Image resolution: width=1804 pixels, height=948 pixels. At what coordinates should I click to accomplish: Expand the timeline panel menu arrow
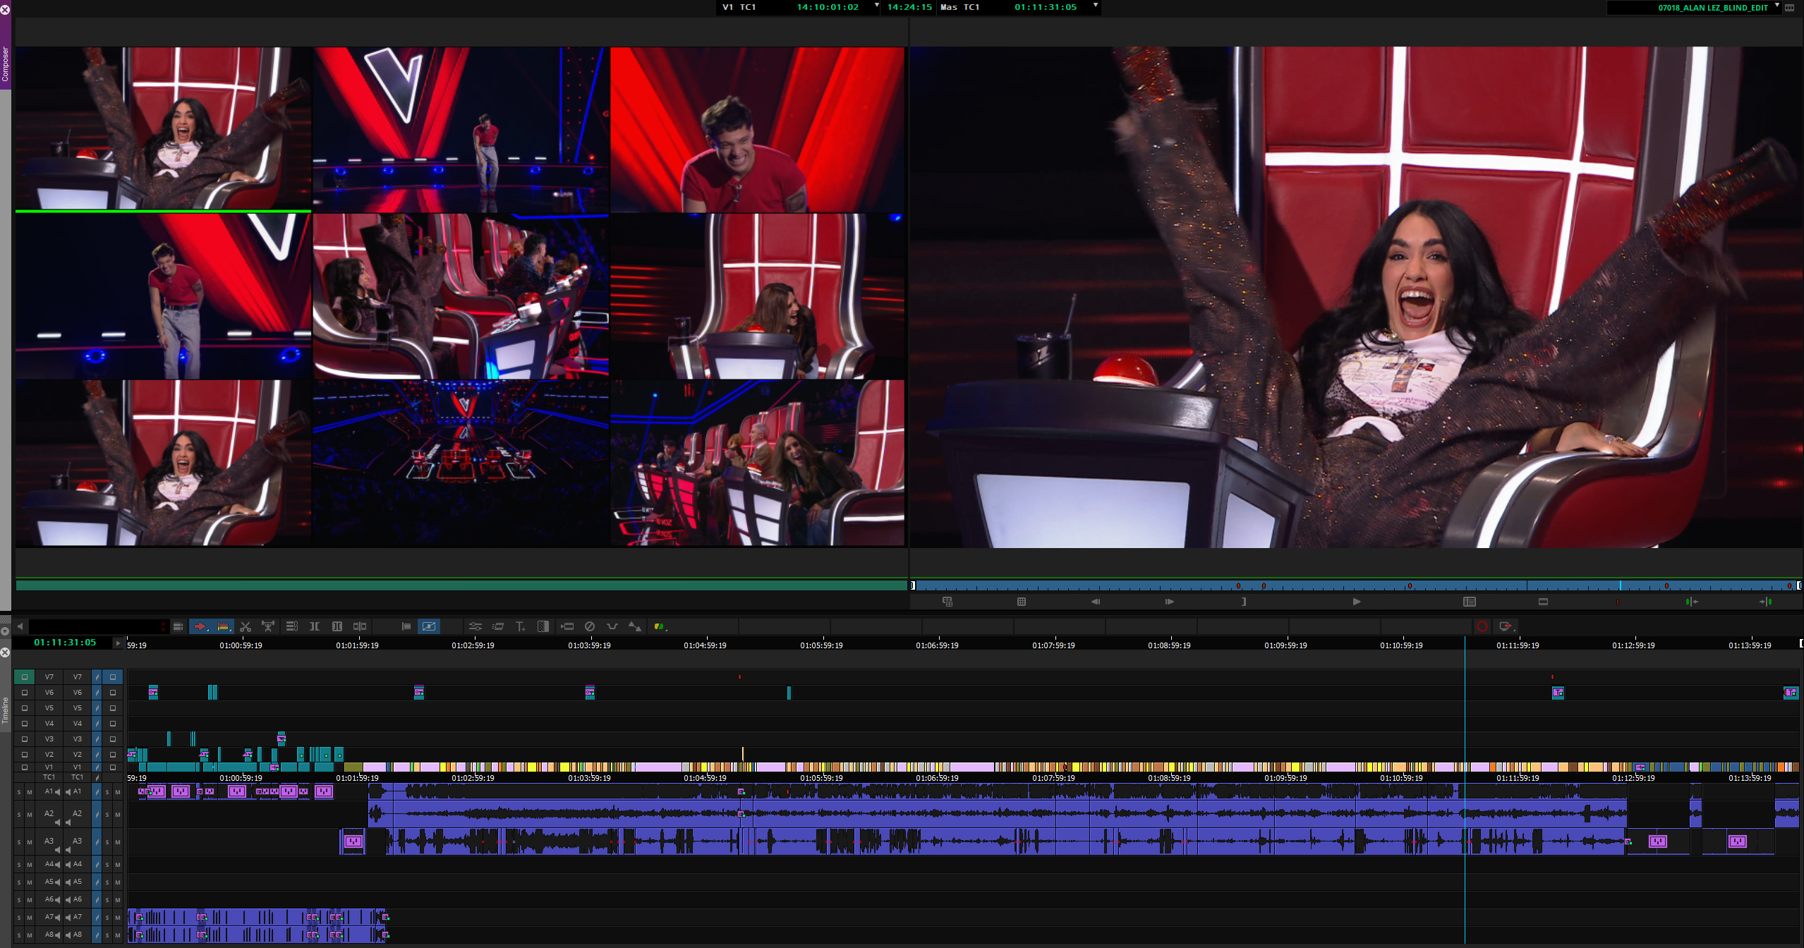tap(5, 631)
